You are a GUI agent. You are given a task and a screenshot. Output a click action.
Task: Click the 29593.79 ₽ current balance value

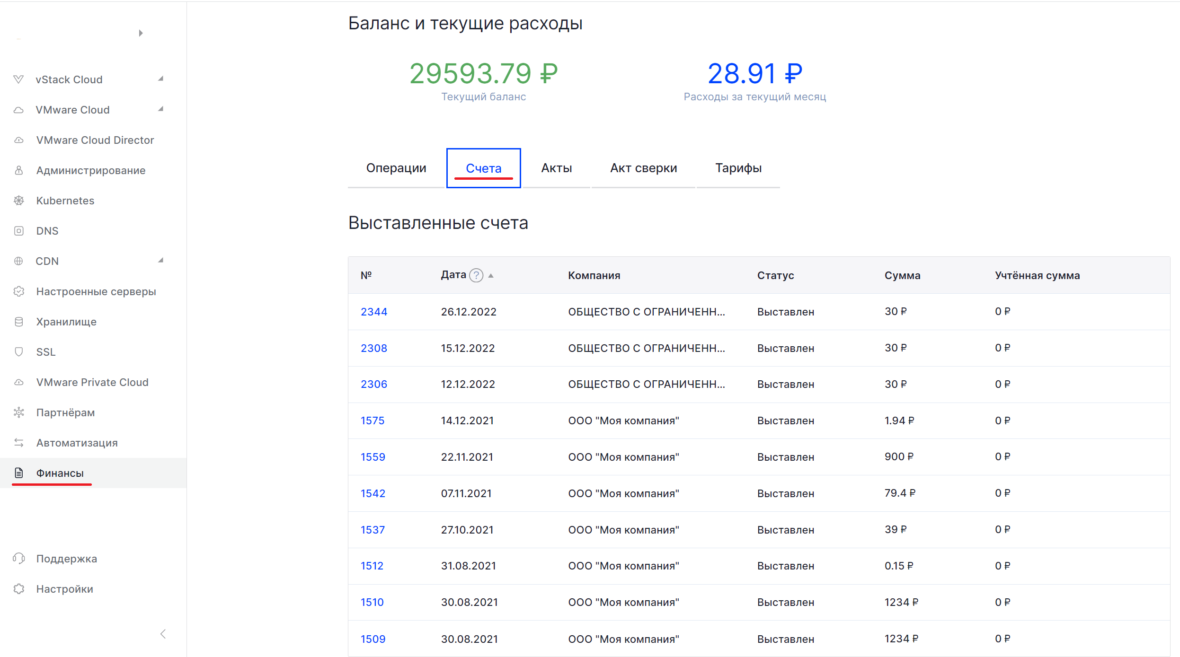[484, 74]
